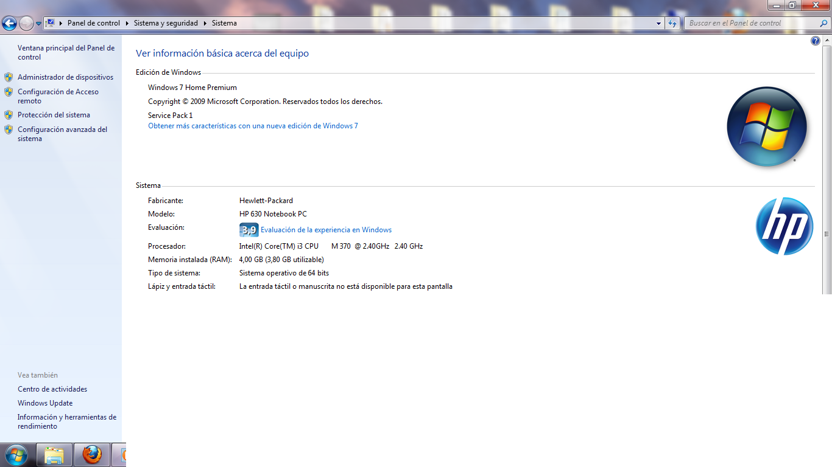This screenshot has height=467, width=832.
Task: Click the Tipo de sistema label
Action: [174, 273]
